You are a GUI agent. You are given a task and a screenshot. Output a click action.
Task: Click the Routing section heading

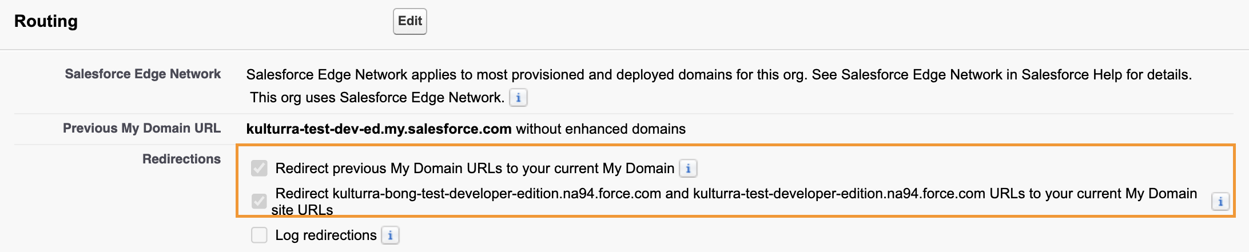46,21
